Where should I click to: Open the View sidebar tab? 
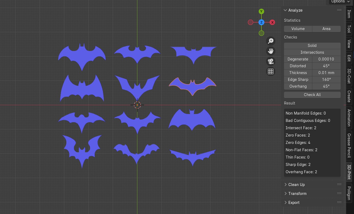[349, 44]
